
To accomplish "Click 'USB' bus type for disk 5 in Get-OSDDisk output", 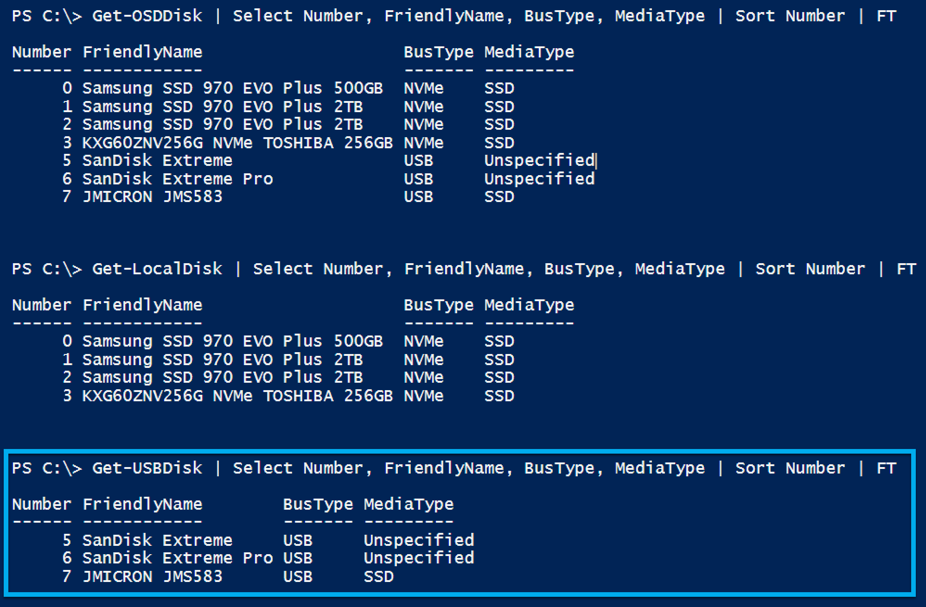I will 418,160.
